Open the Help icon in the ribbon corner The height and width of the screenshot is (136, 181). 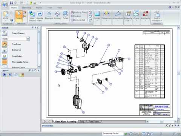170,7
